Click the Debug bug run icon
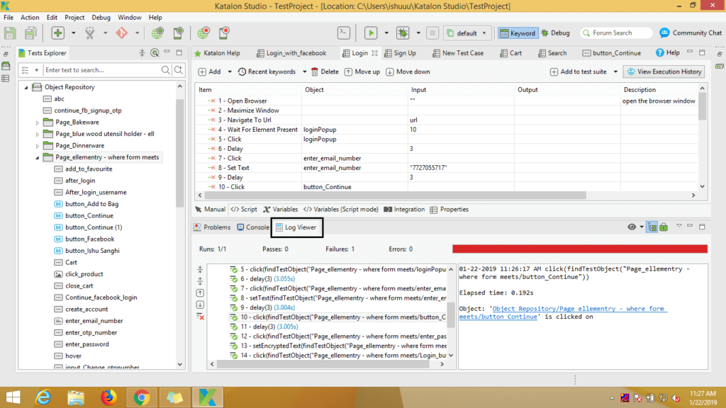The width and height of the screenshot is (726, 408). click(403, 33)
